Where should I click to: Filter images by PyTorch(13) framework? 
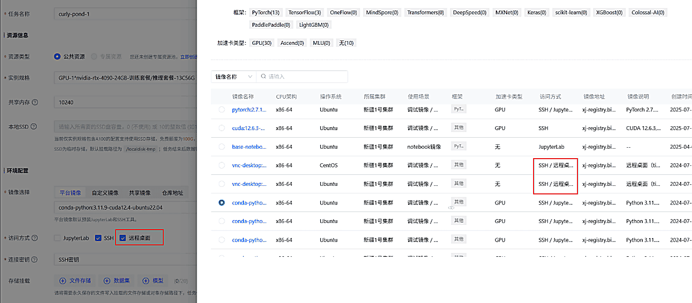pos(266,12)
